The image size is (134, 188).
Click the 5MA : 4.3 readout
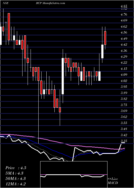[14, 173]
